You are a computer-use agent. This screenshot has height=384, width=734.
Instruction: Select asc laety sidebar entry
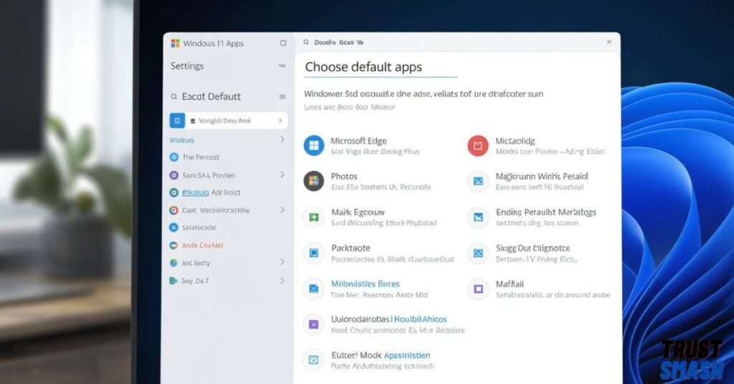[x=196, y=263]
